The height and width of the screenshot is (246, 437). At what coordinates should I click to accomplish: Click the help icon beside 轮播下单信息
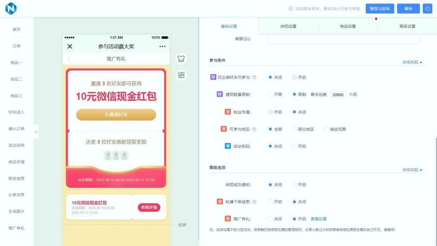coord(255,202)
